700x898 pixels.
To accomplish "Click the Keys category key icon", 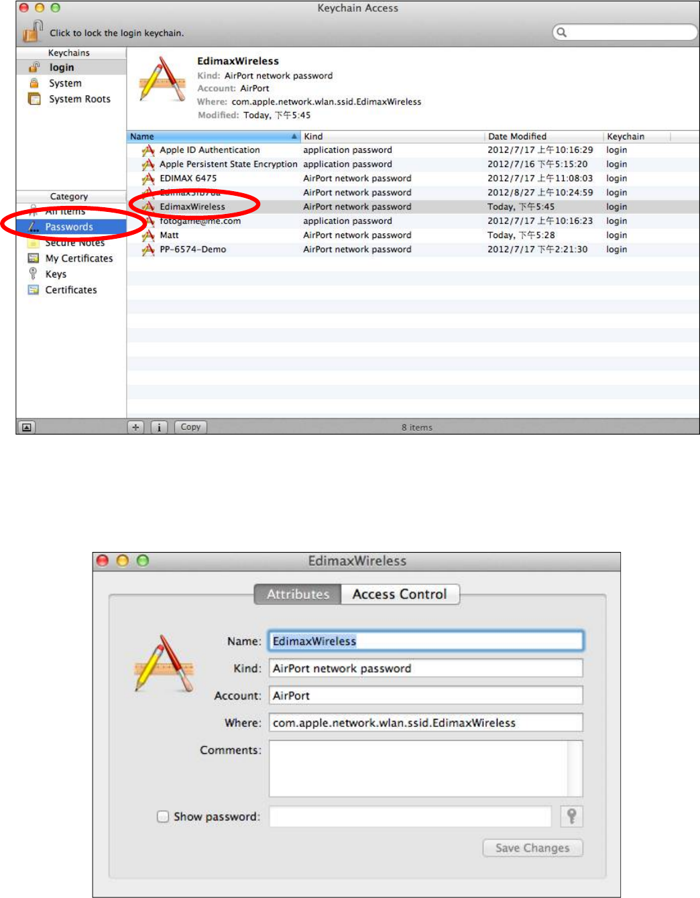I will pyautogui.click(x=33, y=274).
